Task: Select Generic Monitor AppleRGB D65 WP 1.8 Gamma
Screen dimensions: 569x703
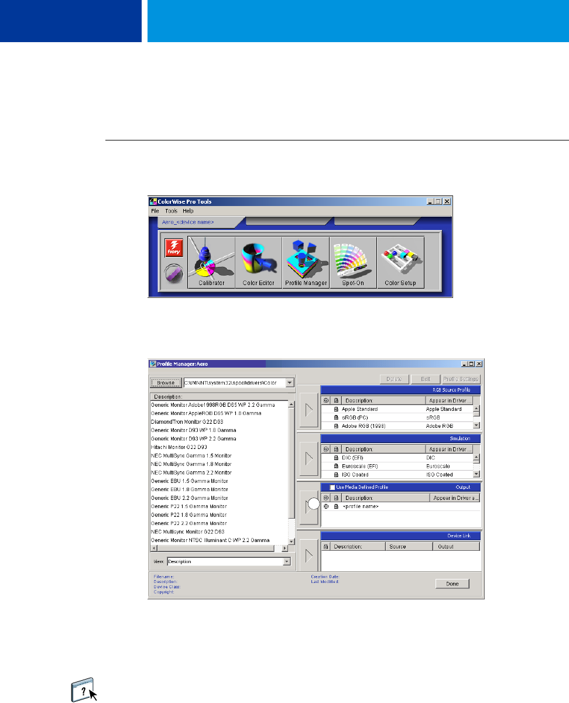Action: click(206, 413)
